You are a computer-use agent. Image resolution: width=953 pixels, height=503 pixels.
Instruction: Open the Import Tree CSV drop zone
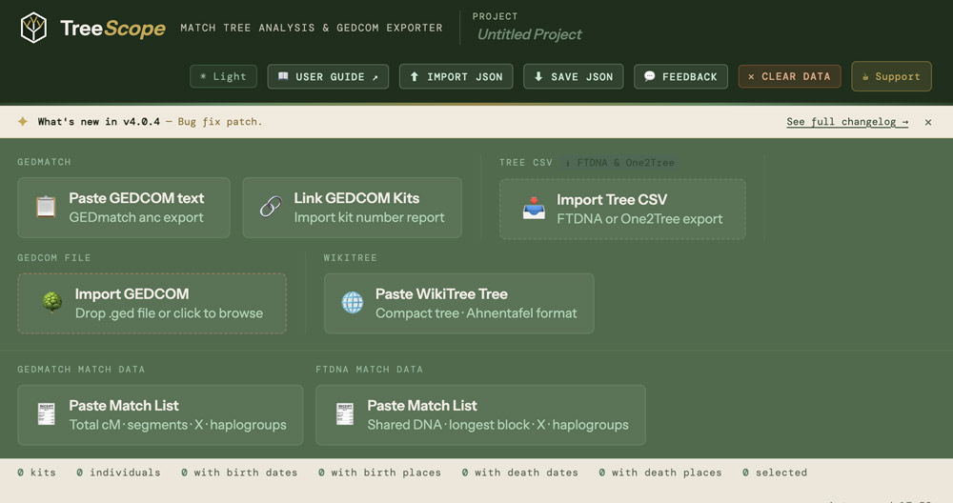click(x=622, y=209)
